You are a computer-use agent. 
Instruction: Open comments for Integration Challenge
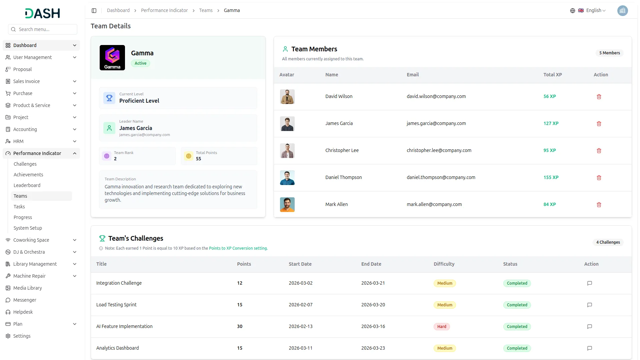coord(589,283)
